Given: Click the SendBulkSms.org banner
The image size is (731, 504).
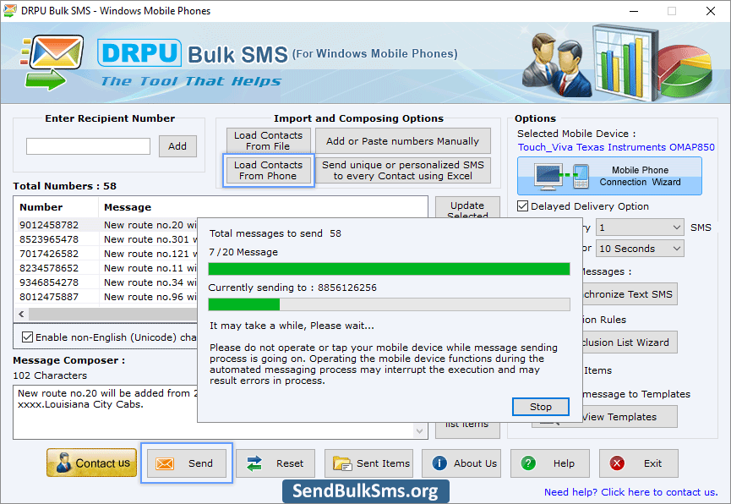Looking at the screenshot, I should click(x=365, y=491).
